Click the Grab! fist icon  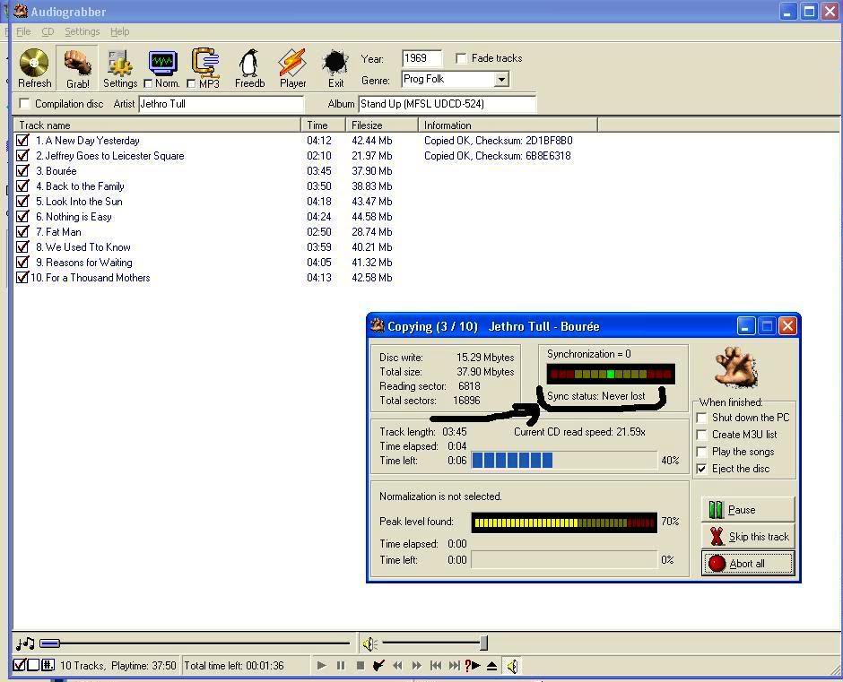tap(78, 63)
